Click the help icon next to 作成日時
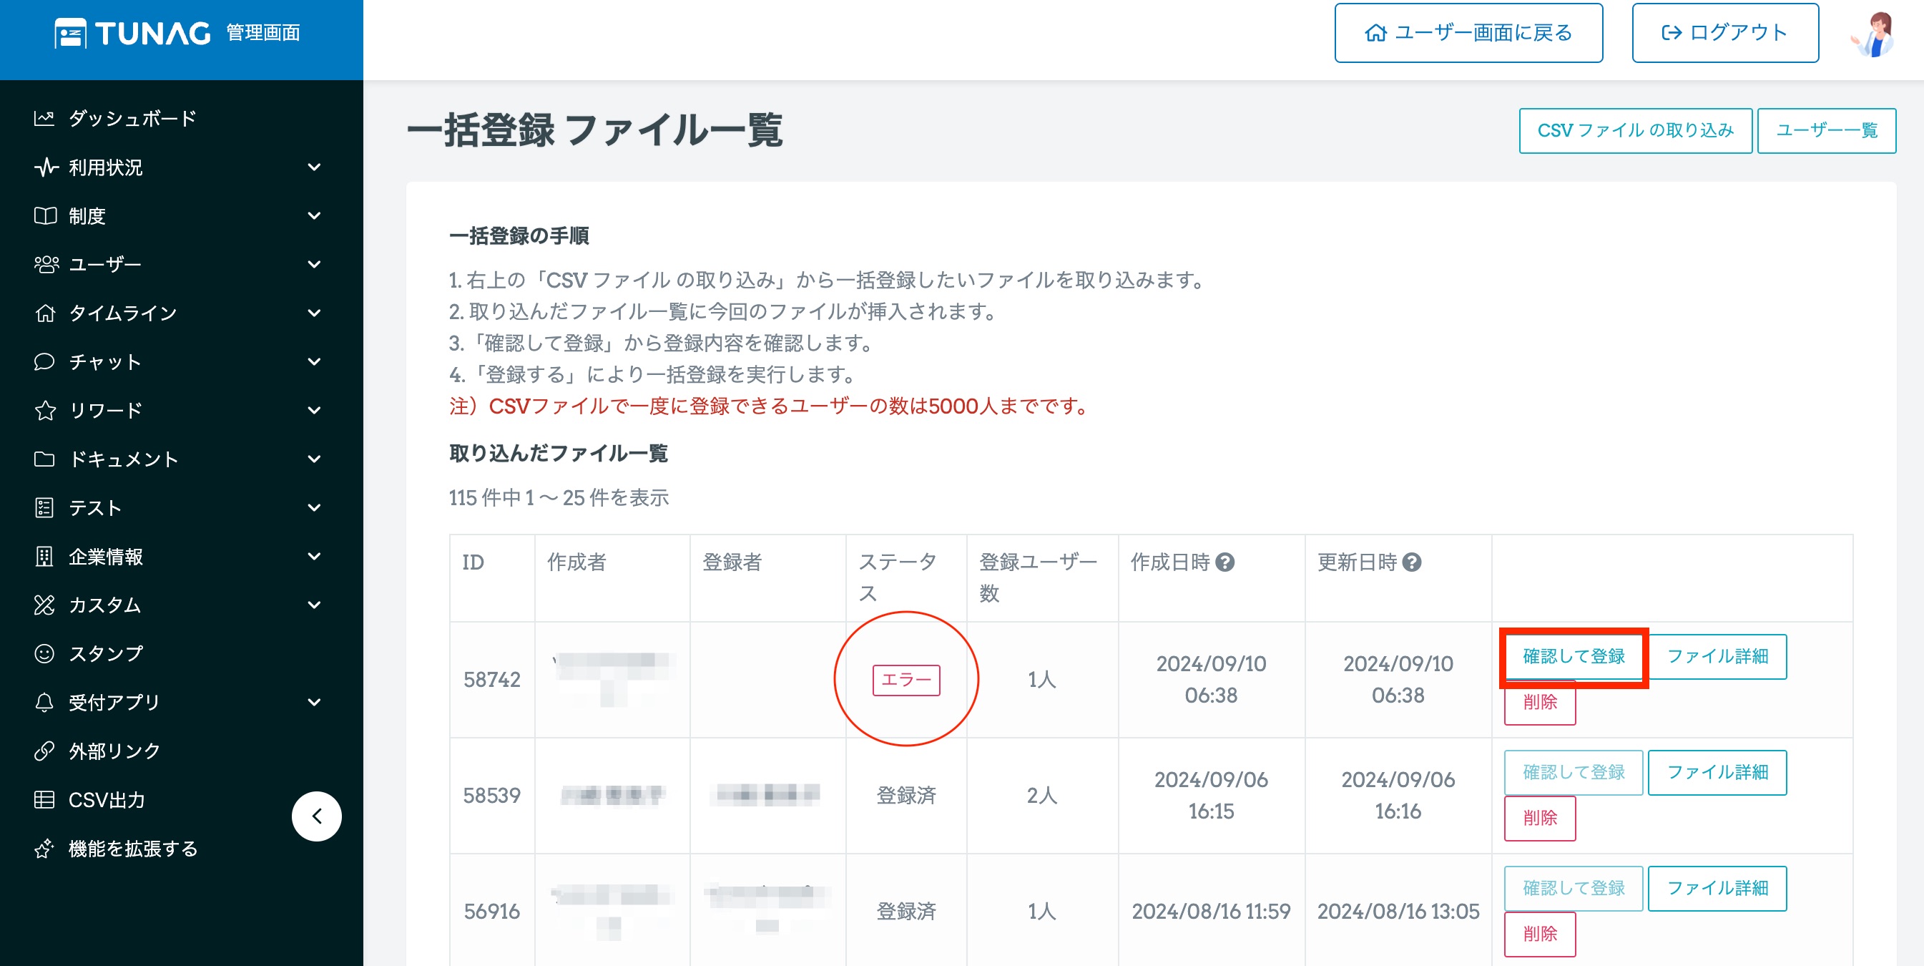The height and width of the screenshot is (966, 1924). click(1224, 562)
